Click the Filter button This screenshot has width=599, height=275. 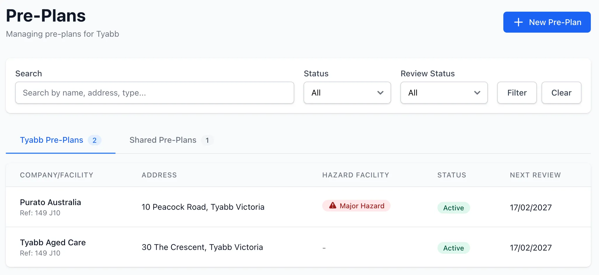[517, 93]
